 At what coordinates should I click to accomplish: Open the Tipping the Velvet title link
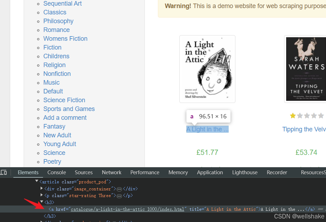[304, 129]
